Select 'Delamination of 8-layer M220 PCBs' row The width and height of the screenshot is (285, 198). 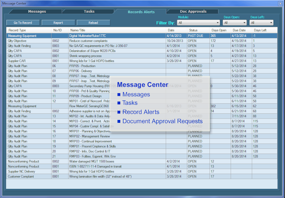click(142, 51)
